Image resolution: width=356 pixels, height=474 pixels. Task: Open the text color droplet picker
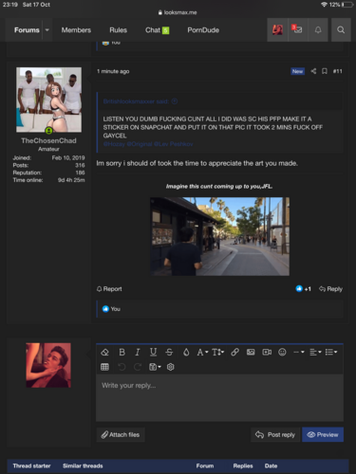click(186, 352)
